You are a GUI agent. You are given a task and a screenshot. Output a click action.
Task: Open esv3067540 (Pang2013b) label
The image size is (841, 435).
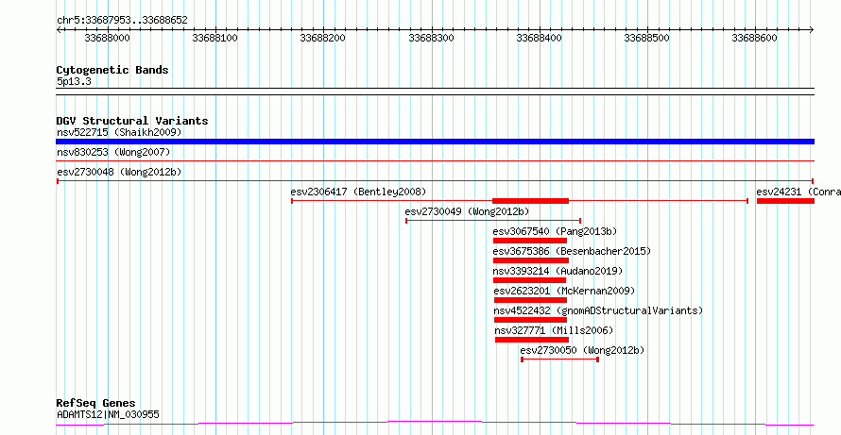[555, 231]
